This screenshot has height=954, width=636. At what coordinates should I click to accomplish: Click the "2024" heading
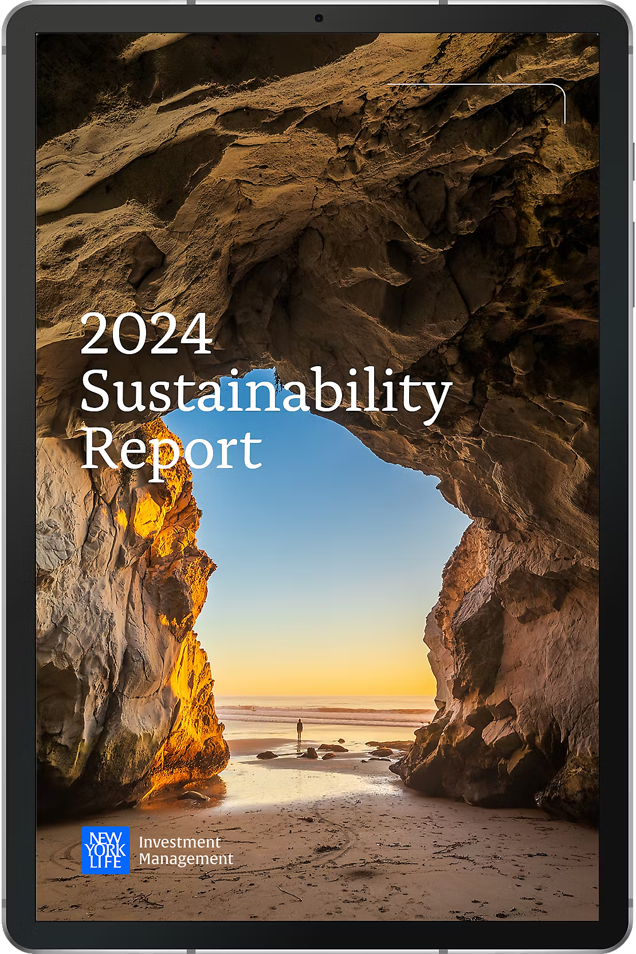(147, 333)
